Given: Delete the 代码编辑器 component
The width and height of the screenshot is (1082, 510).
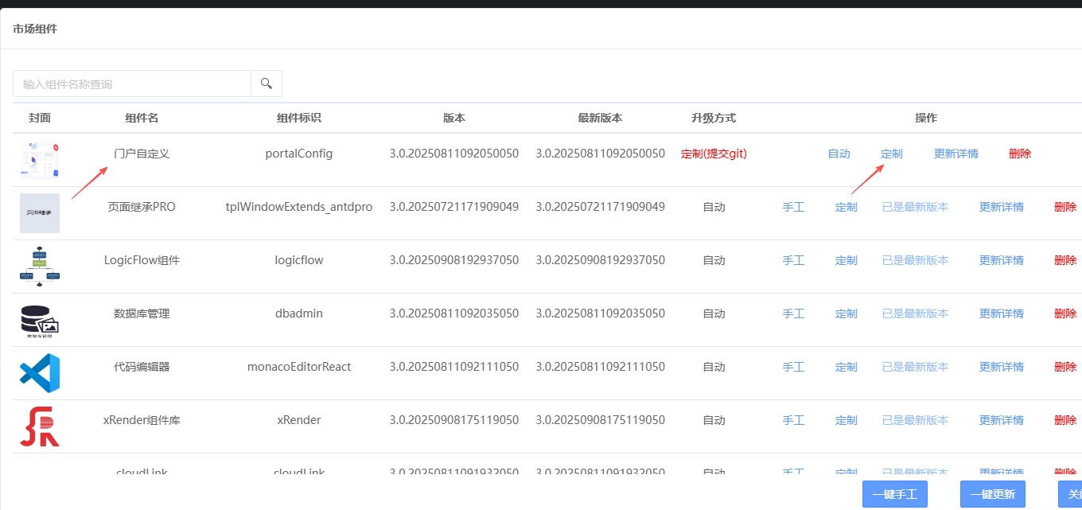Looking at the screenshot, I should pos(1065,367).
